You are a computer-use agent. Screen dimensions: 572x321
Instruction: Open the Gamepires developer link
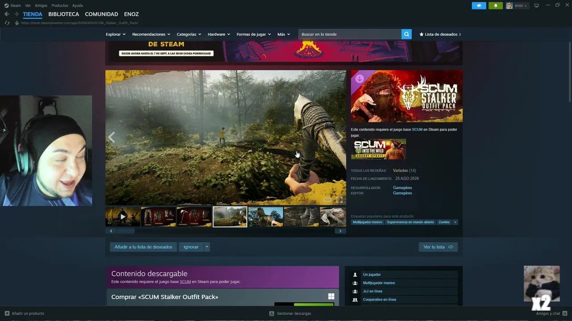click(x=402, y=188)
